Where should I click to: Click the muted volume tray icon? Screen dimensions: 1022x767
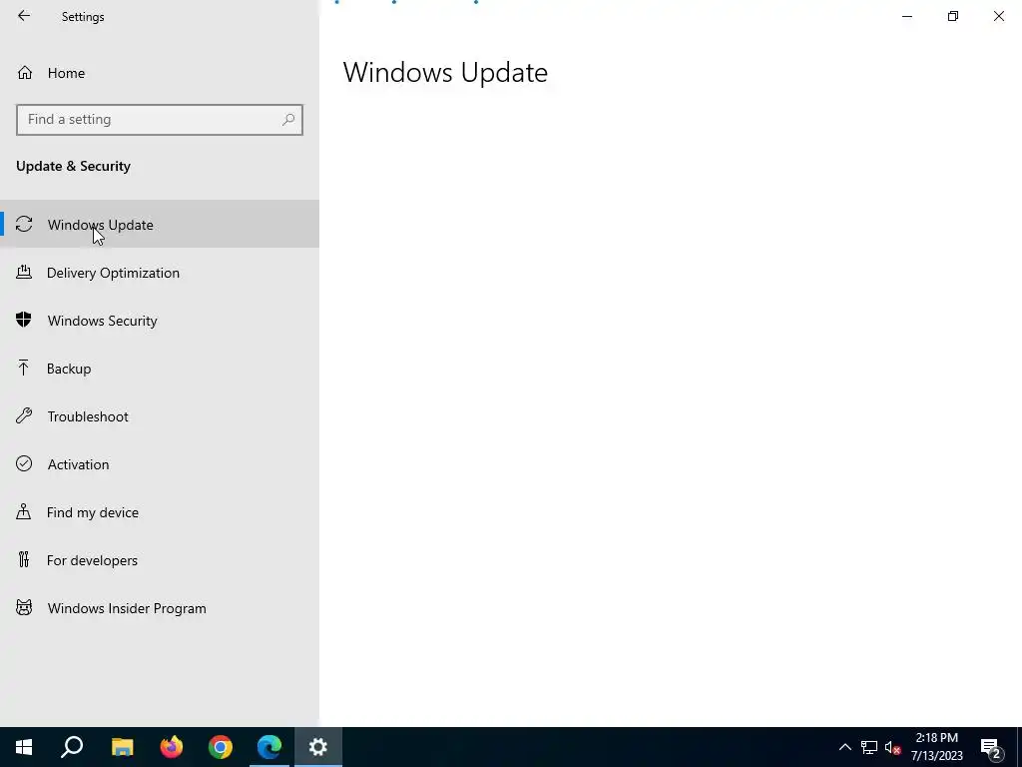892,747
